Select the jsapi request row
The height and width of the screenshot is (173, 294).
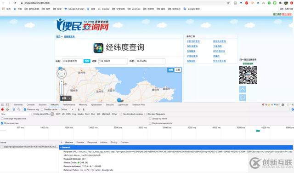tap(29, 146)
